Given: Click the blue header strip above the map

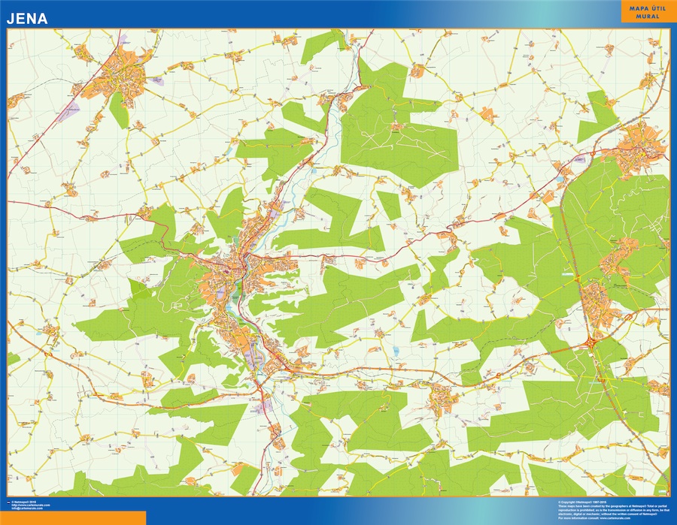Looking at the screenshot, I should [x=338, y=15].
